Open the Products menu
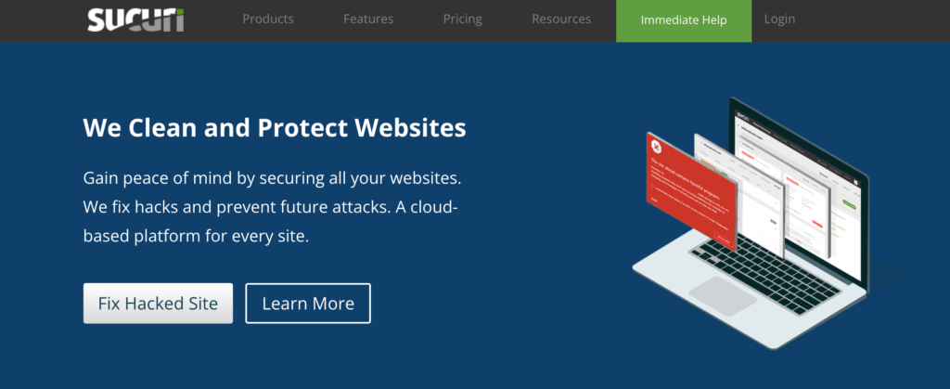The image size is (950, 389). (x=268, y=19)
